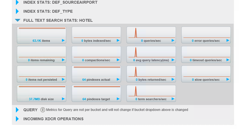Image resolution: width=241 pixels, height=129 pixels.
Task: Select the items remaining graph thumbnail
Action: 41,54
